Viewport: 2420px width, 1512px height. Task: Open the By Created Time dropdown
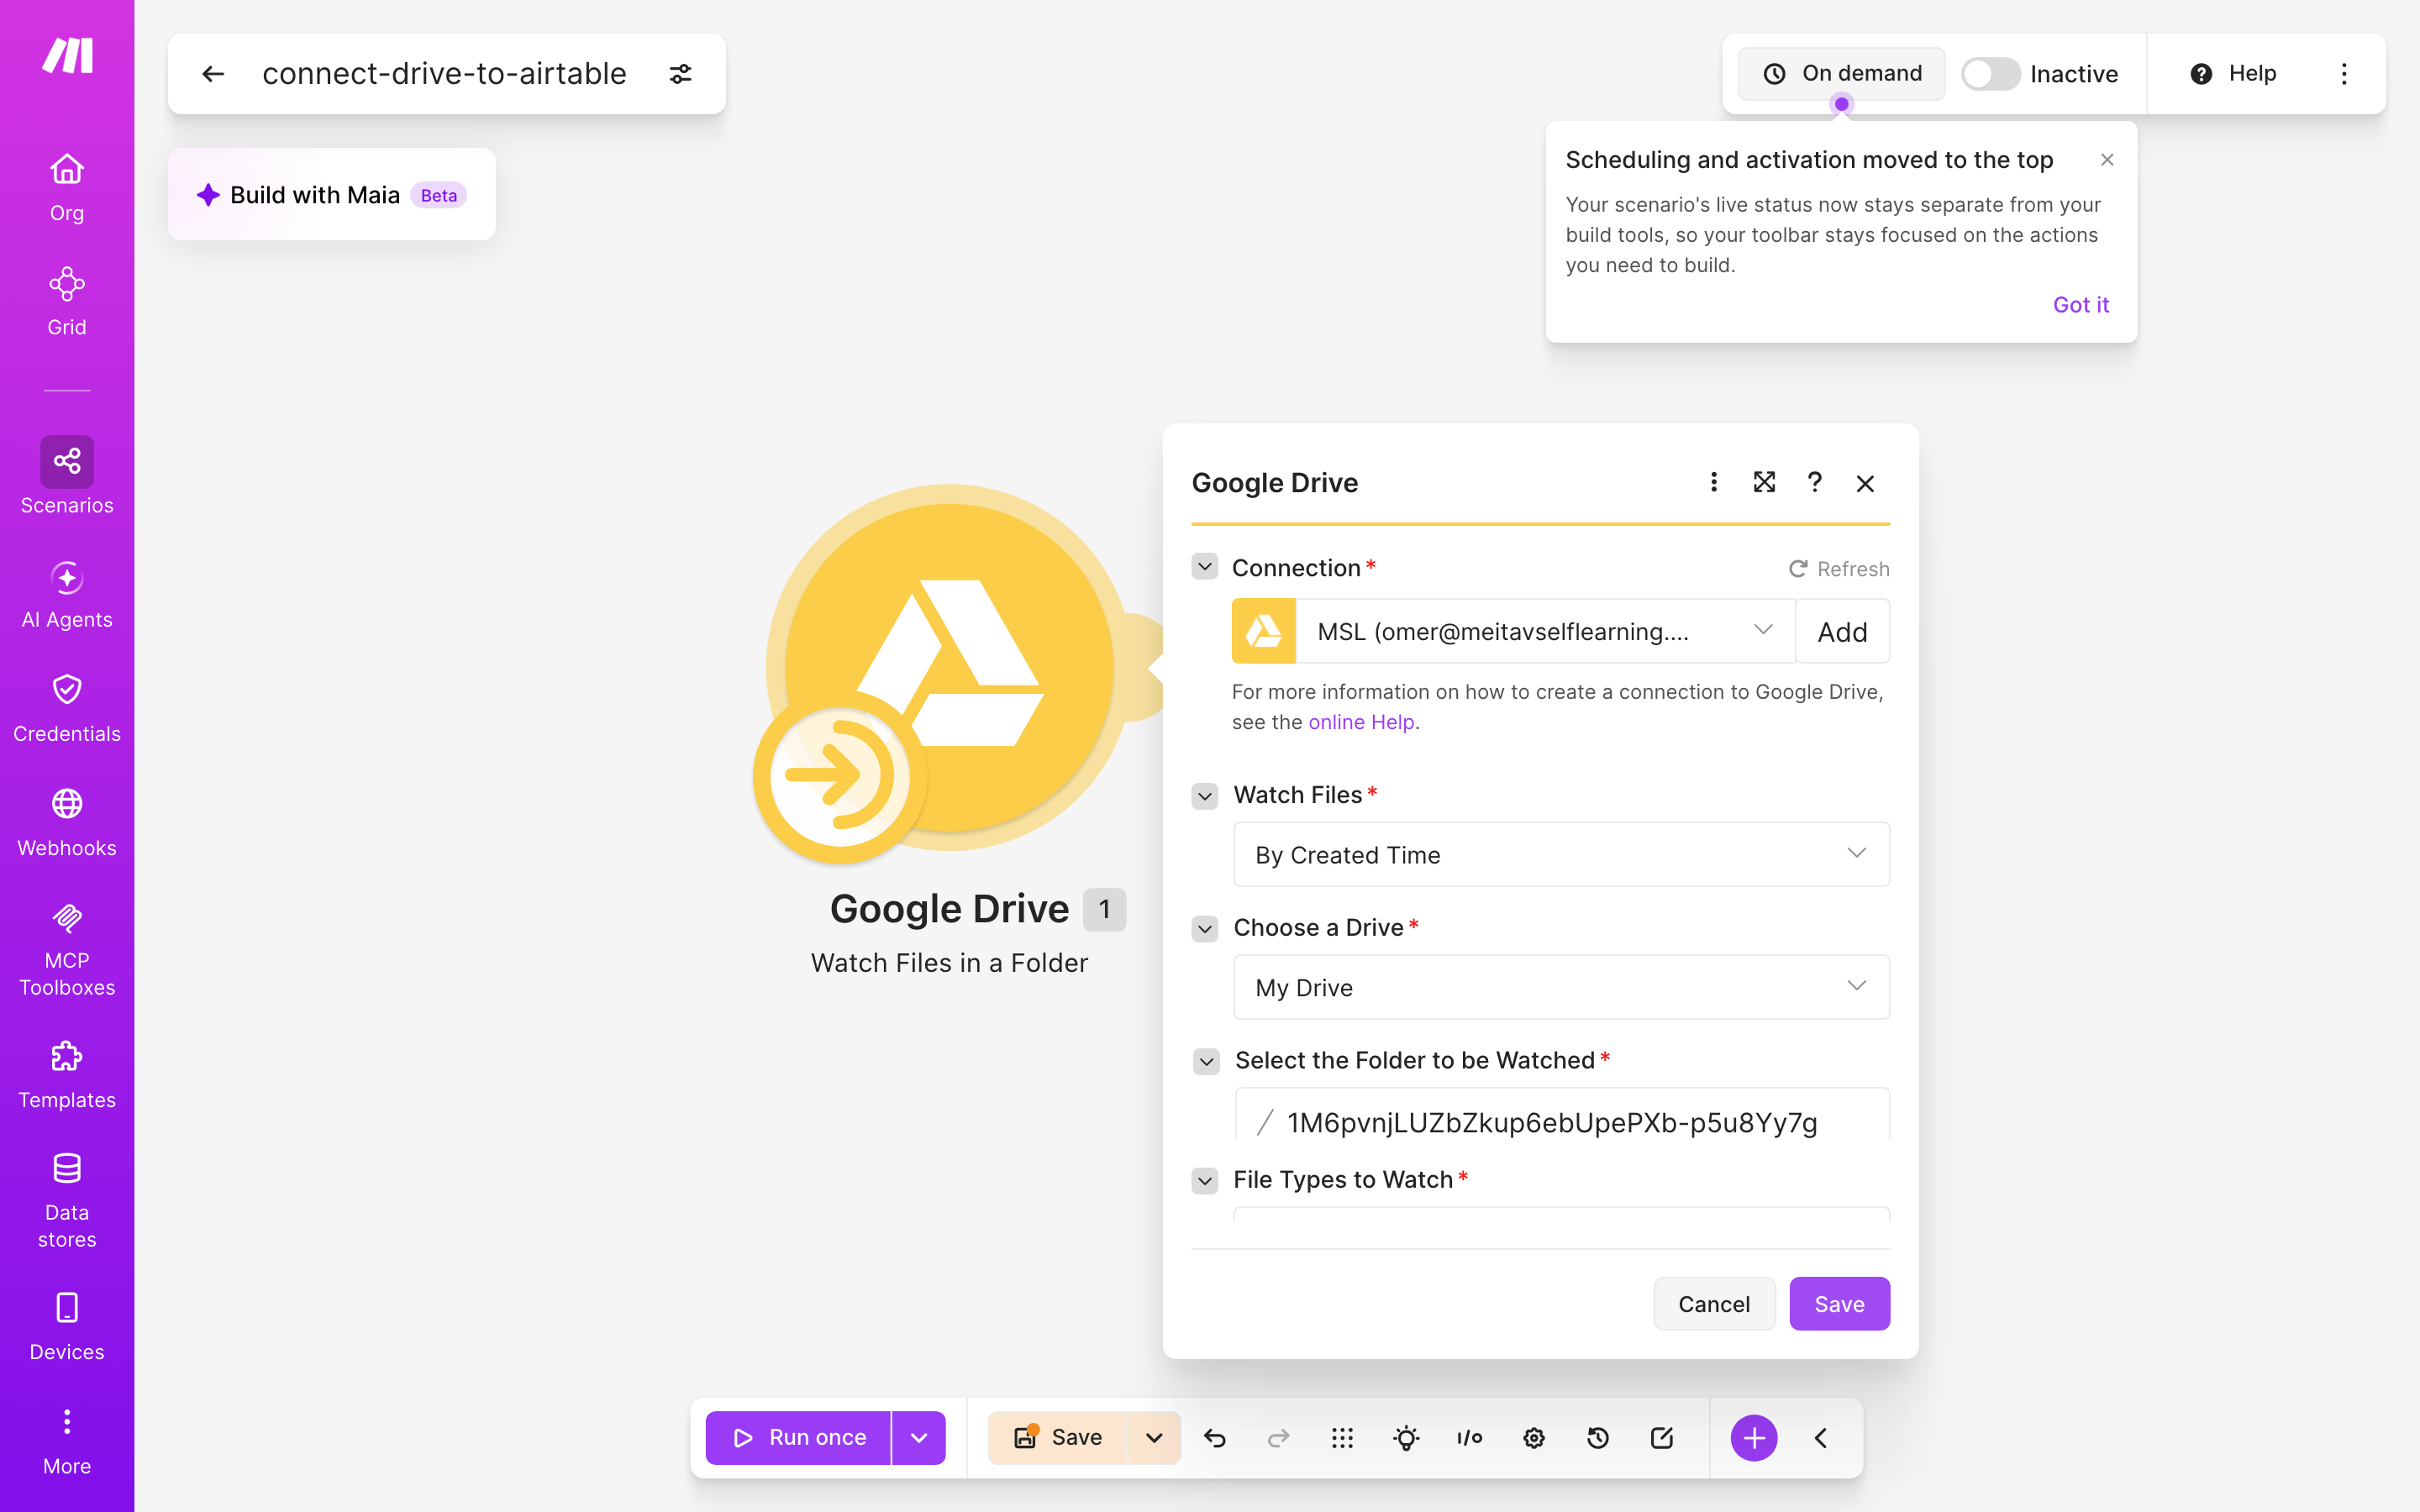coord(1562,854)
